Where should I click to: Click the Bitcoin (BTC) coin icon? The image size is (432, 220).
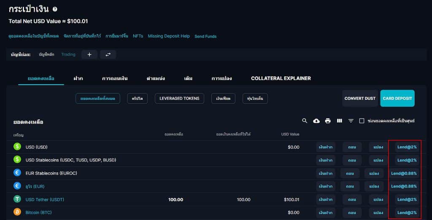pyautogui.click(x=17, y=212)
